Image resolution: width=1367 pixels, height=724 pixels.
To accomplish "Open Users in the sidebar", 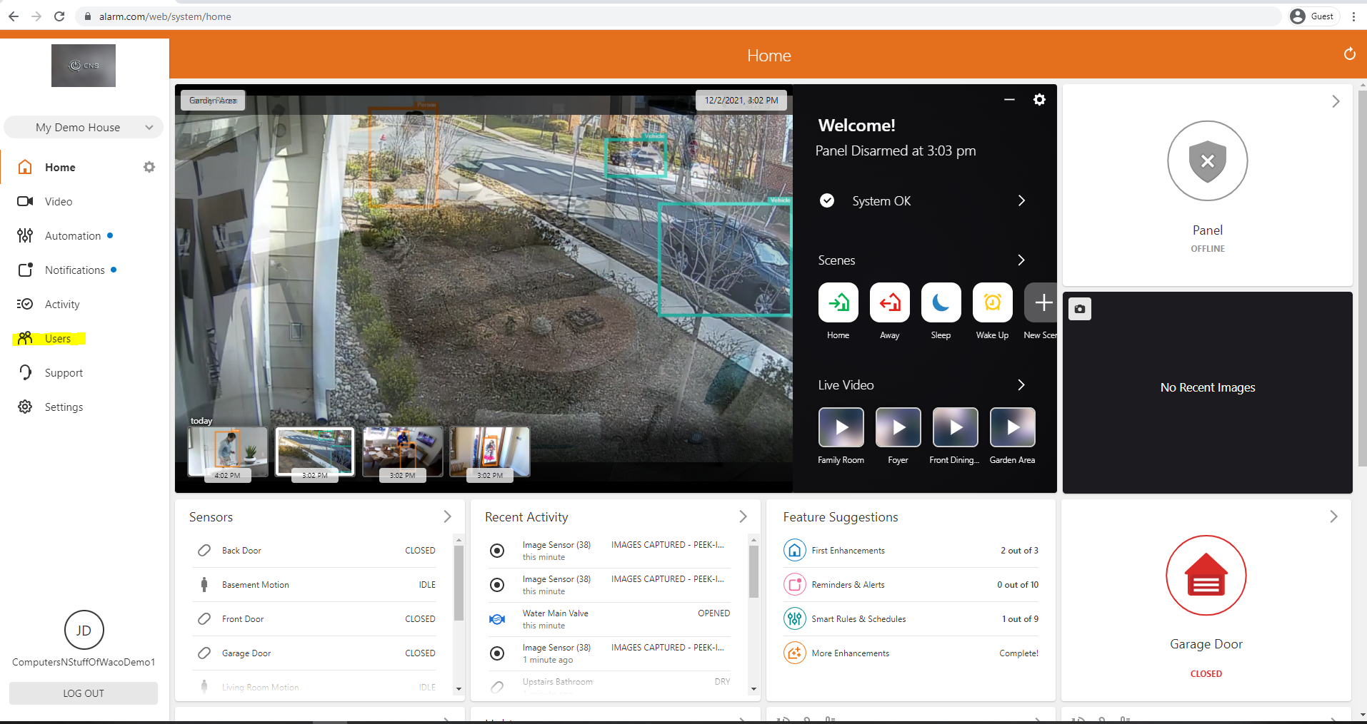I will (57, 339).
